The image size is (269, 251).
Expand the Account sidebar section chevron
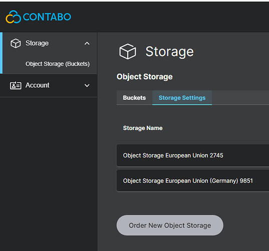pos(87,85)
